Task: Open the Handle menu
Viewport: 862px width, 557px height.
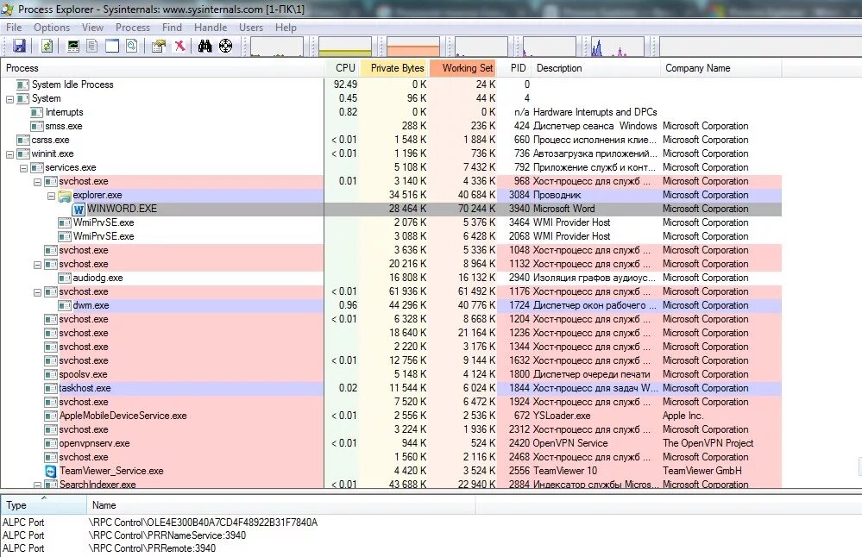Action: [210, 28]
